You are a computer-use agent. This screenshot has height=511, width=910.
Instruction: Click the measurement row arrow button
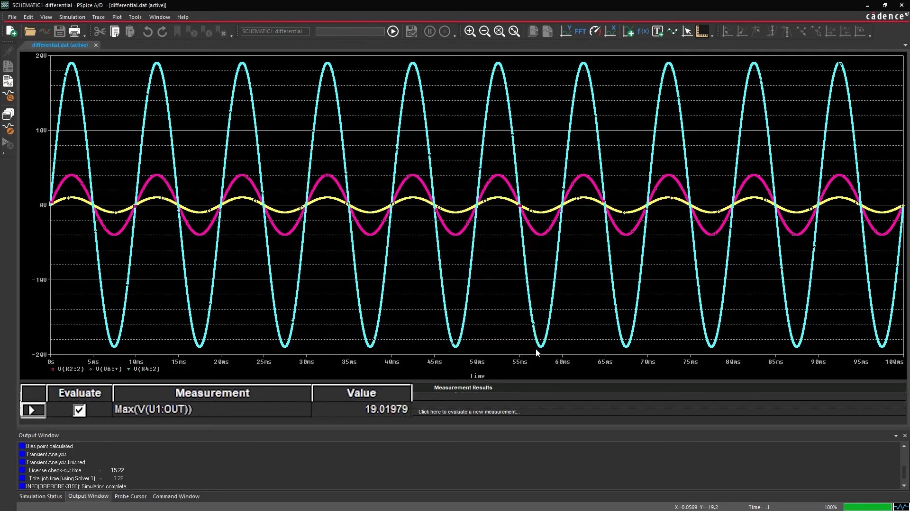[33, 410]
